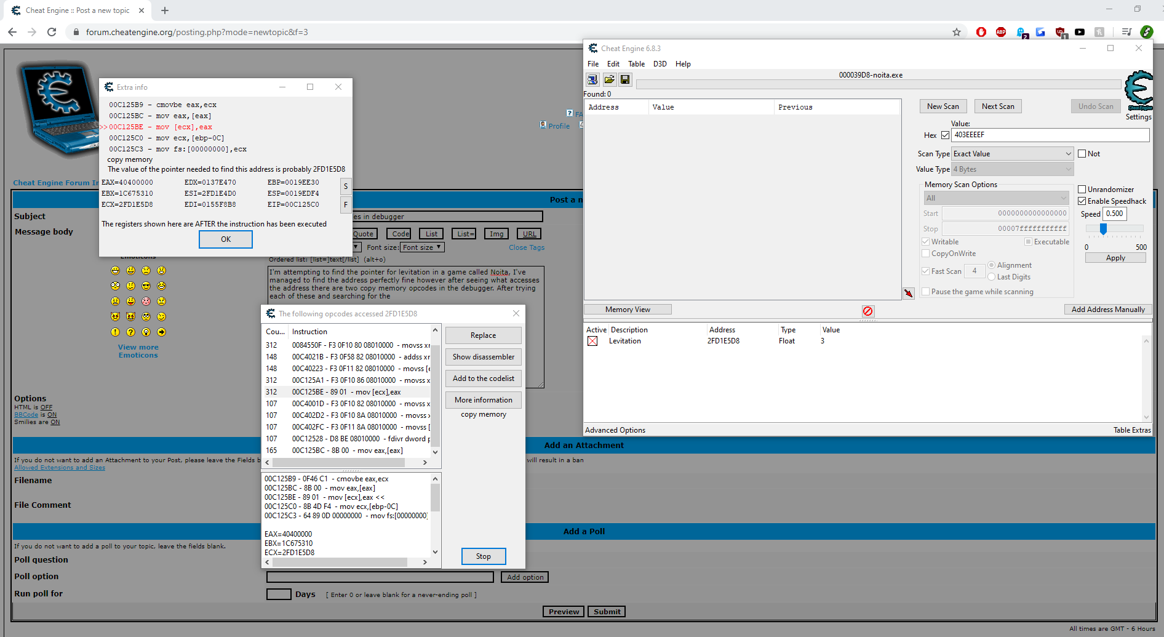
Task: Click Show disassembler in the opcodes window
Action: 483,357
